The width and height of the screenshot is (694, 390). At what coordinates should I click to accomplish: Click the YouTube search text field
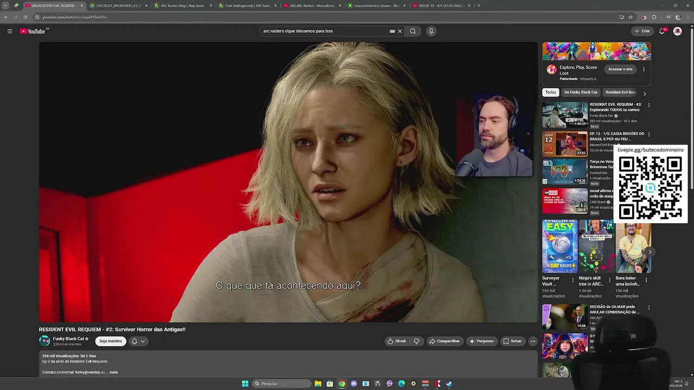click(324, 31)
